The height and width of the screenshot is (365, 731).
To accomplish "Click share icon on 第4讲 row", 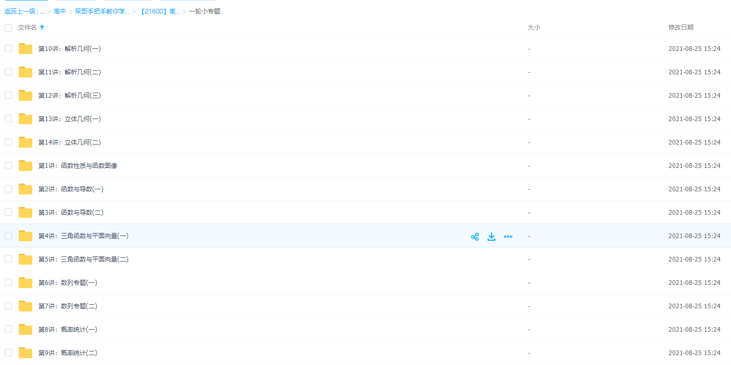I will [x=475, y=237].
